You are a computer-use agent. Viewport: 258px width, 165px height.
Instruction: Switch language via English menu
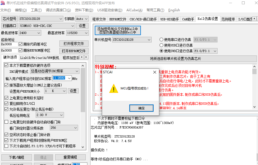pyautogui.click(x=174, y=10)
